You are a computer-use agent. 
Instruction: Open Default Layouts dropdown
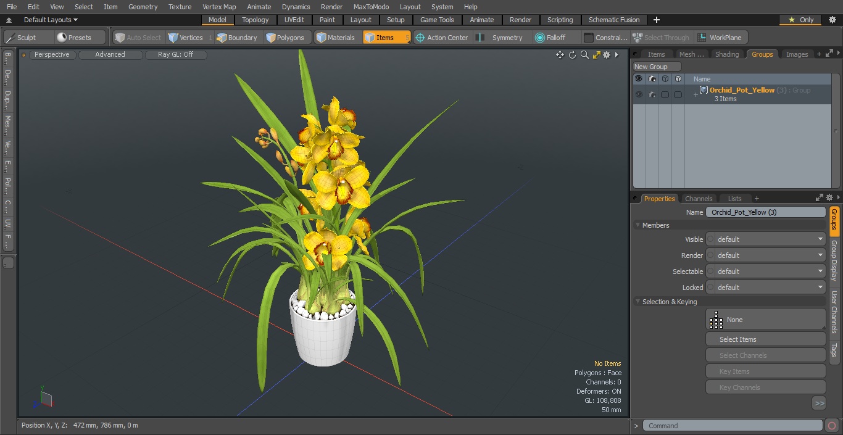click(51, 20)
